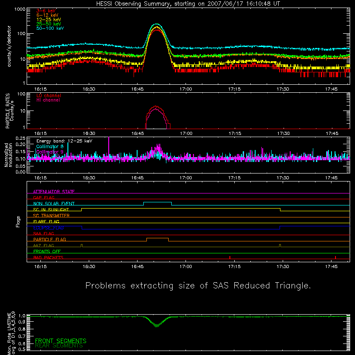Click the vertical Flags axis label
355x355 pixels.
(18, 222)
